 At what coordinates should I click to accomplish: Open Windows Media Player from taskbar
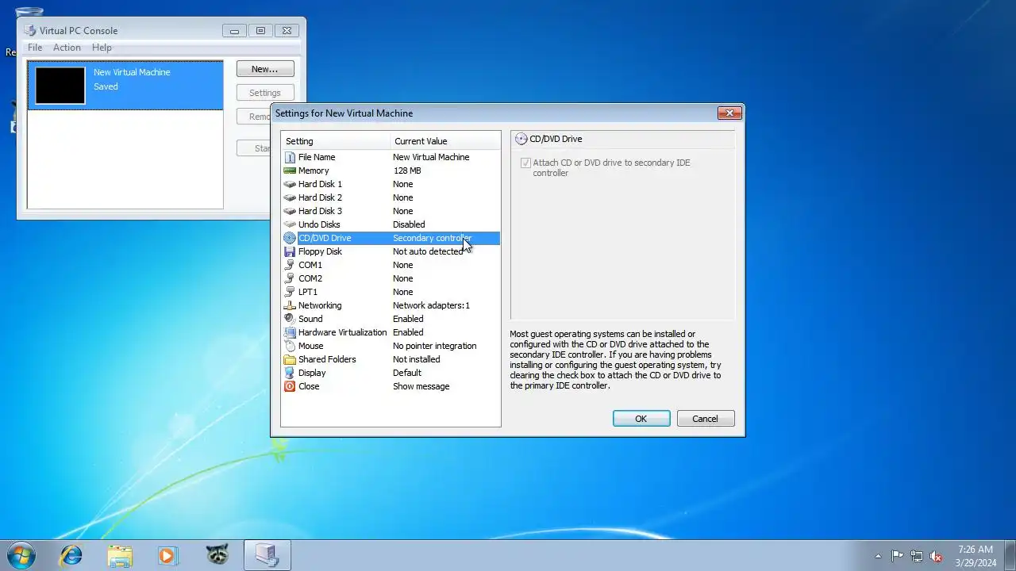pyautogui.click(x=167, y=555)
